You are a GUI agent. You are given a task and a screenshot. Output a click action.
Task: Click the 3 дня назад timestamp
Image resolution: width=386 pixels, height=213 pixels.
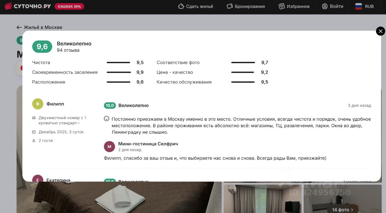click(x=359, y=106)
